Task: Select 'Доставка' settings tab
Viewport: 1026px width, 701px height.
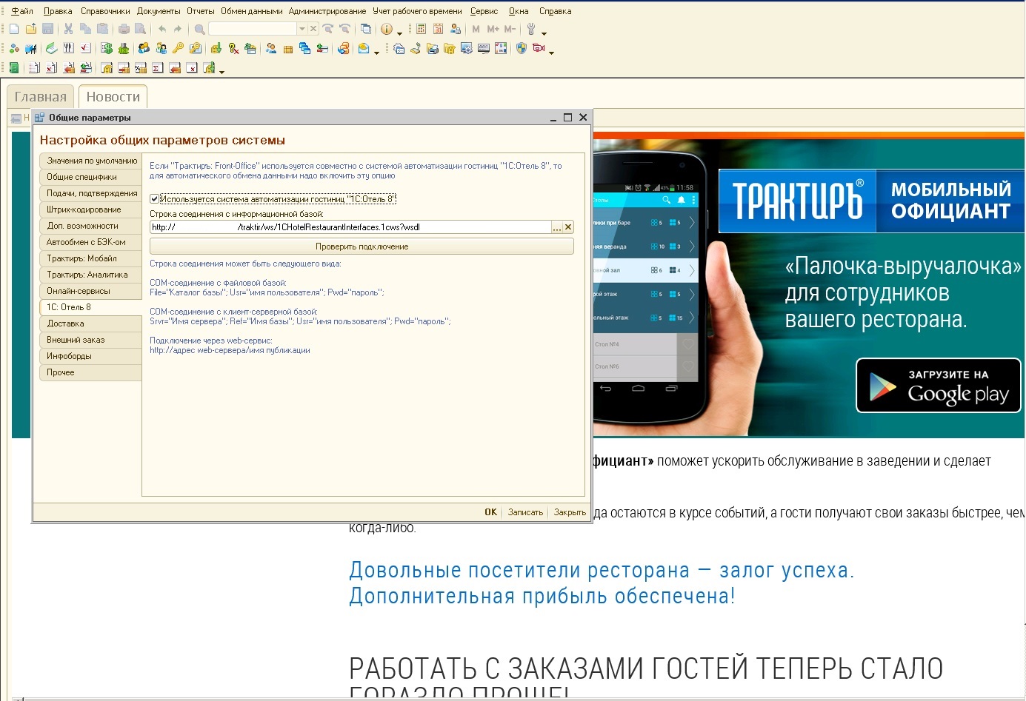Action: pyautogui.click(x=90, y=323)
